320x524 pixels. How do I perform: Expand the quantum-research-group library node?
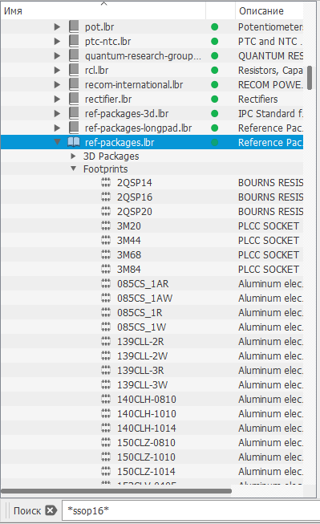tap(58, 56)
